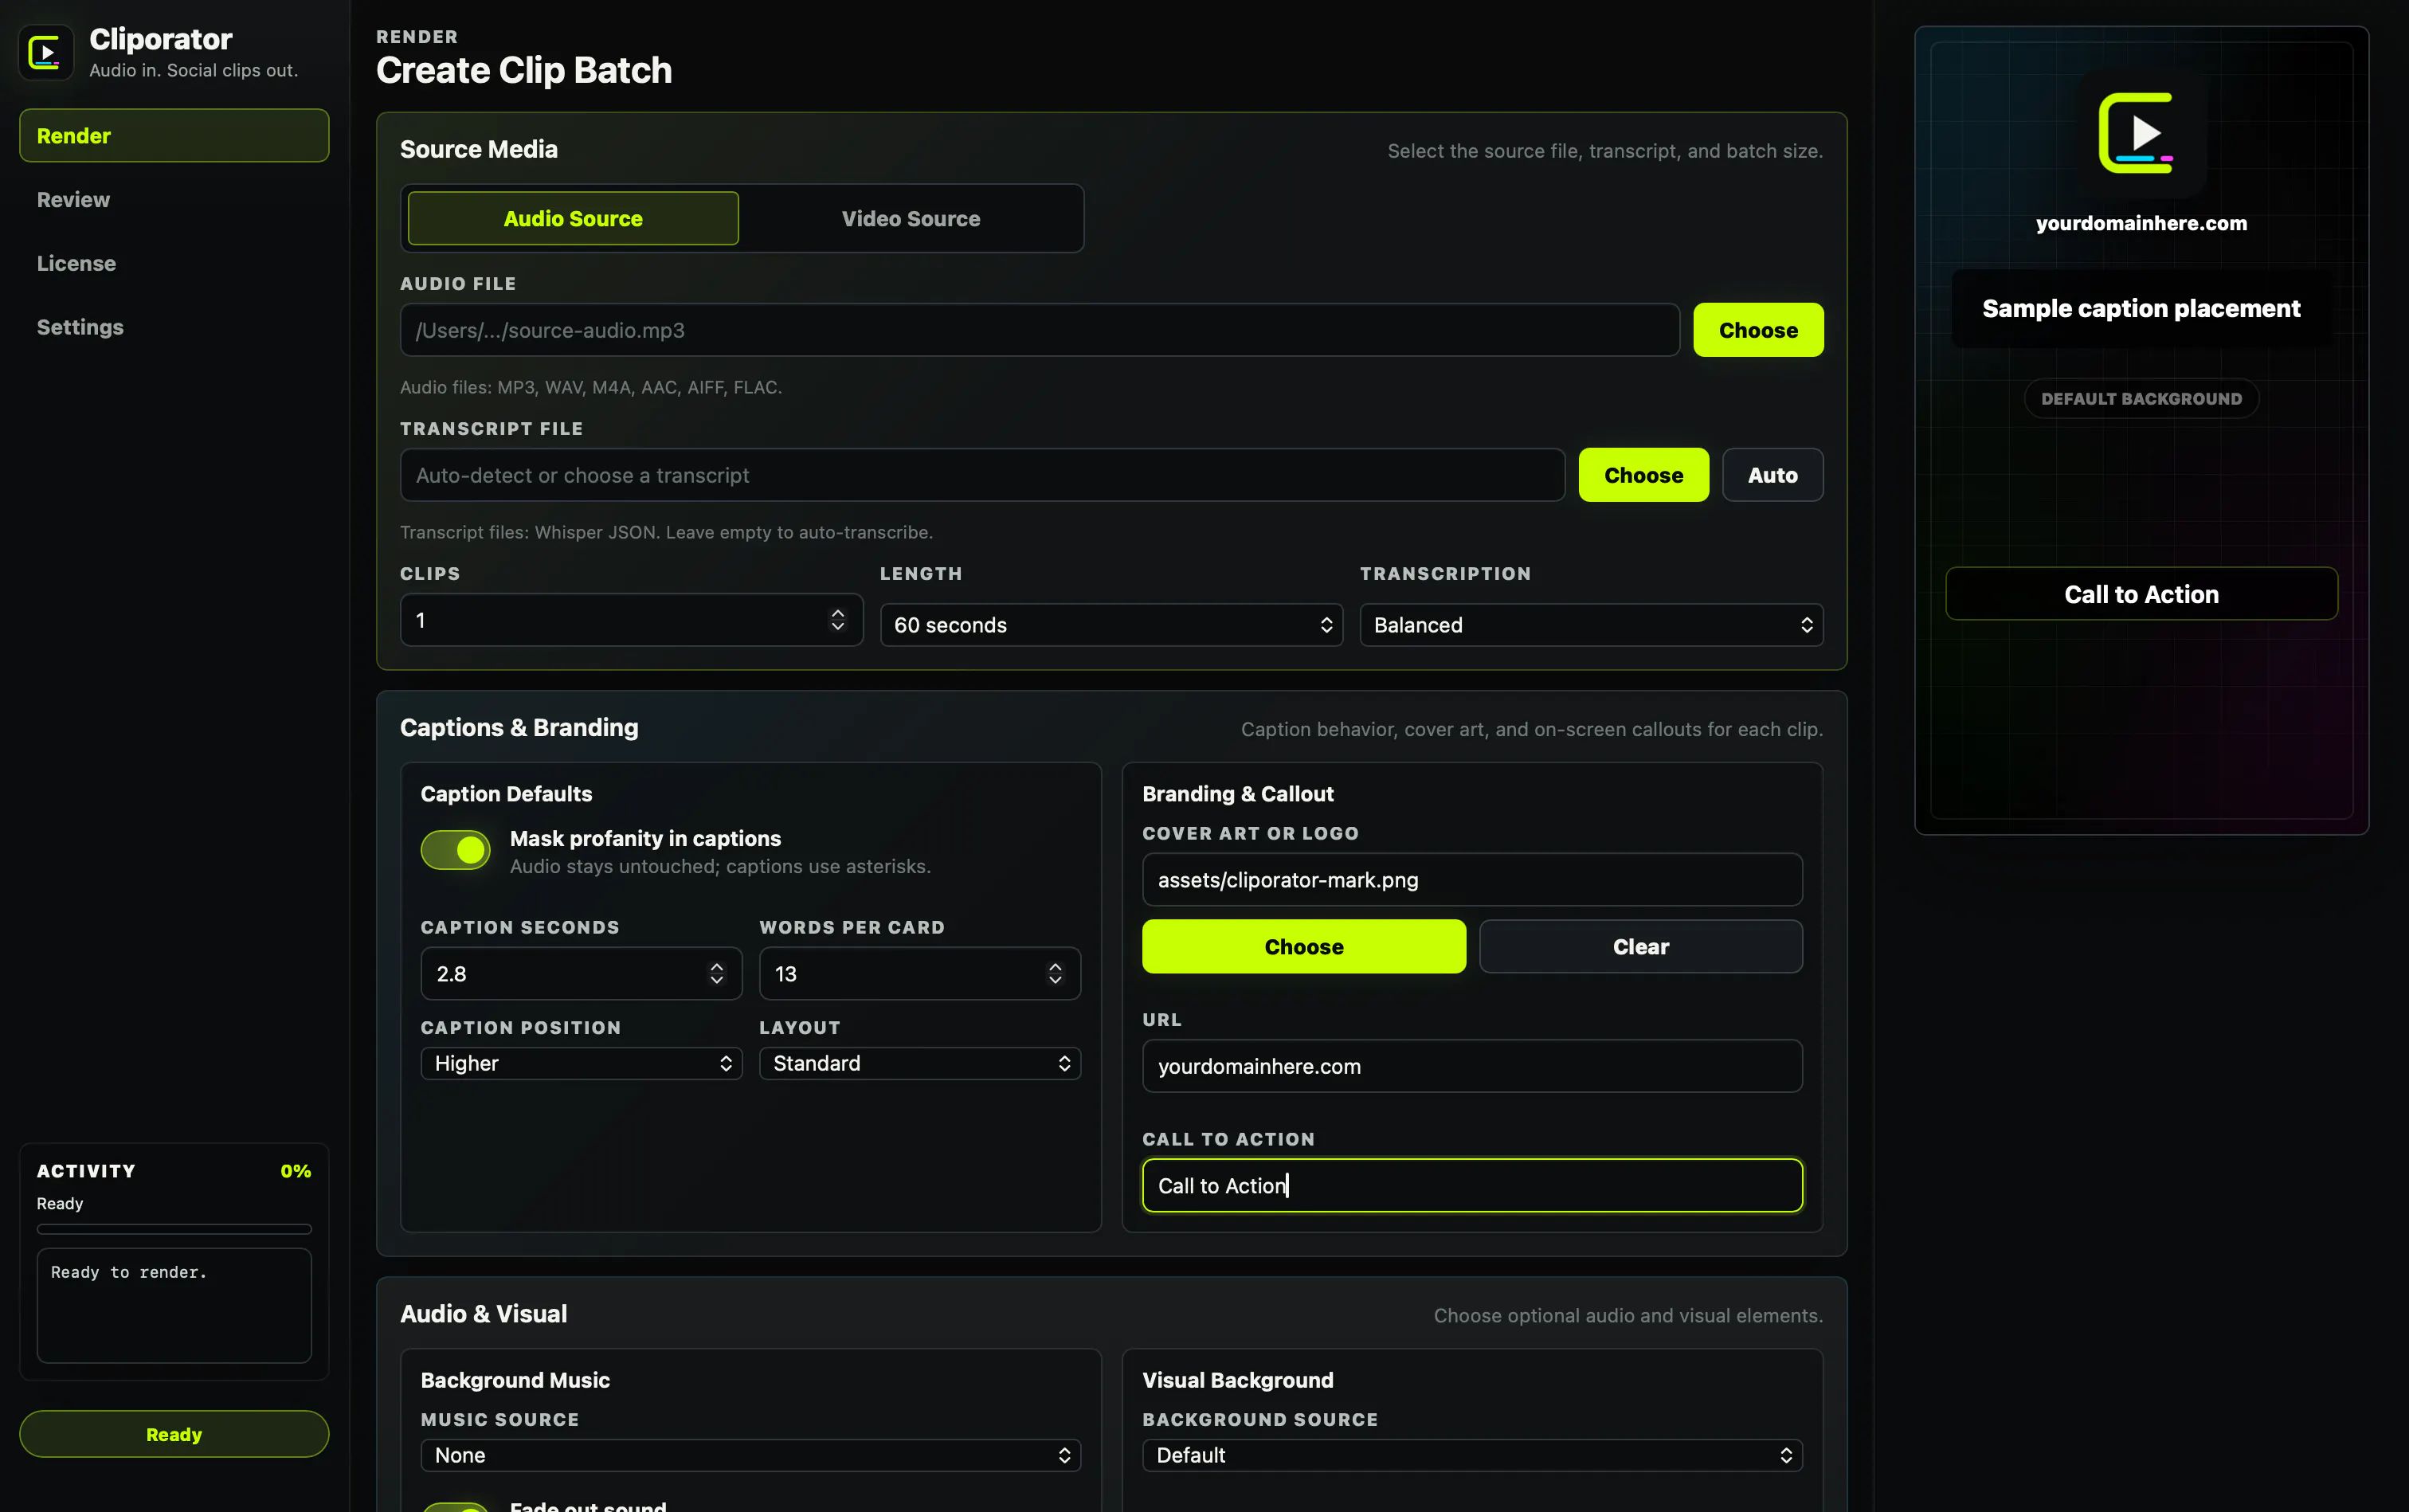Click the large Cliporator logo in preview
The height and width of the screenshot is (1512, 2409).
[x=2140, y=133]
